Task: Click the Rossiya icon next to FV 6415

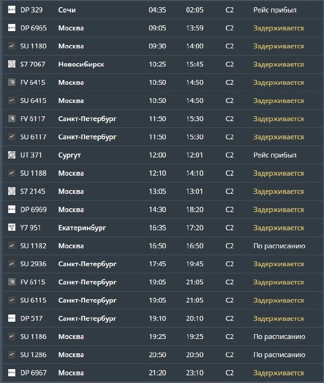Action: coord(12,82)
